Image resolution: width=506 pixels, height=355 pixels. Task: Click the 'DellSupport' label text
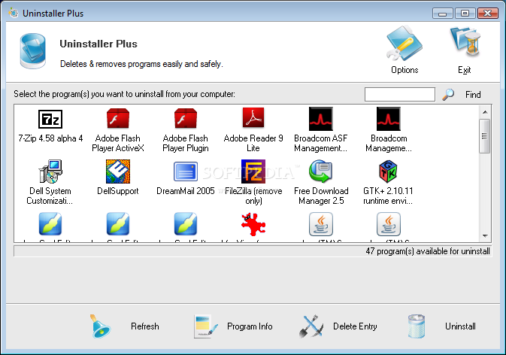tap(118, 191)
